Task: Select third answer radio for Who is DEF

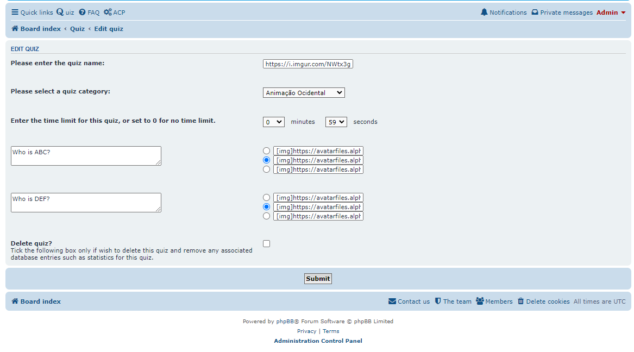Action: point(266,216)
